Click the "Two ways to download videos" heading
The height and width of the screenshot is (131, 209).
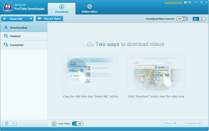coord(130,44)
